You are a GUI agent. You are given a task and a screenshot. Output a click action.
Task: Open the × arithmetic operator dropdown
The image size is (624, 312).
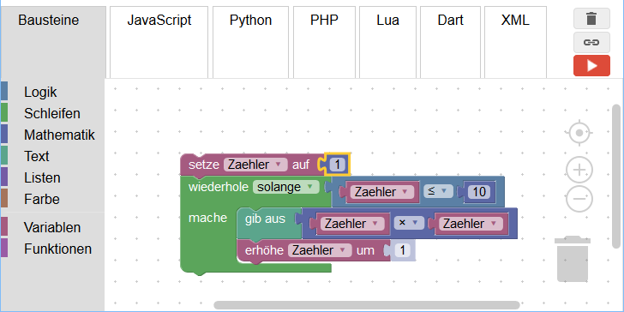pyautogui.click(x=409, y=223)
